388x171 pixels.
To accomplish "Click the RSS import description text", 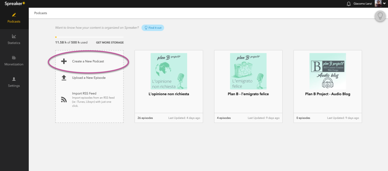I will (x=93, y=101).
